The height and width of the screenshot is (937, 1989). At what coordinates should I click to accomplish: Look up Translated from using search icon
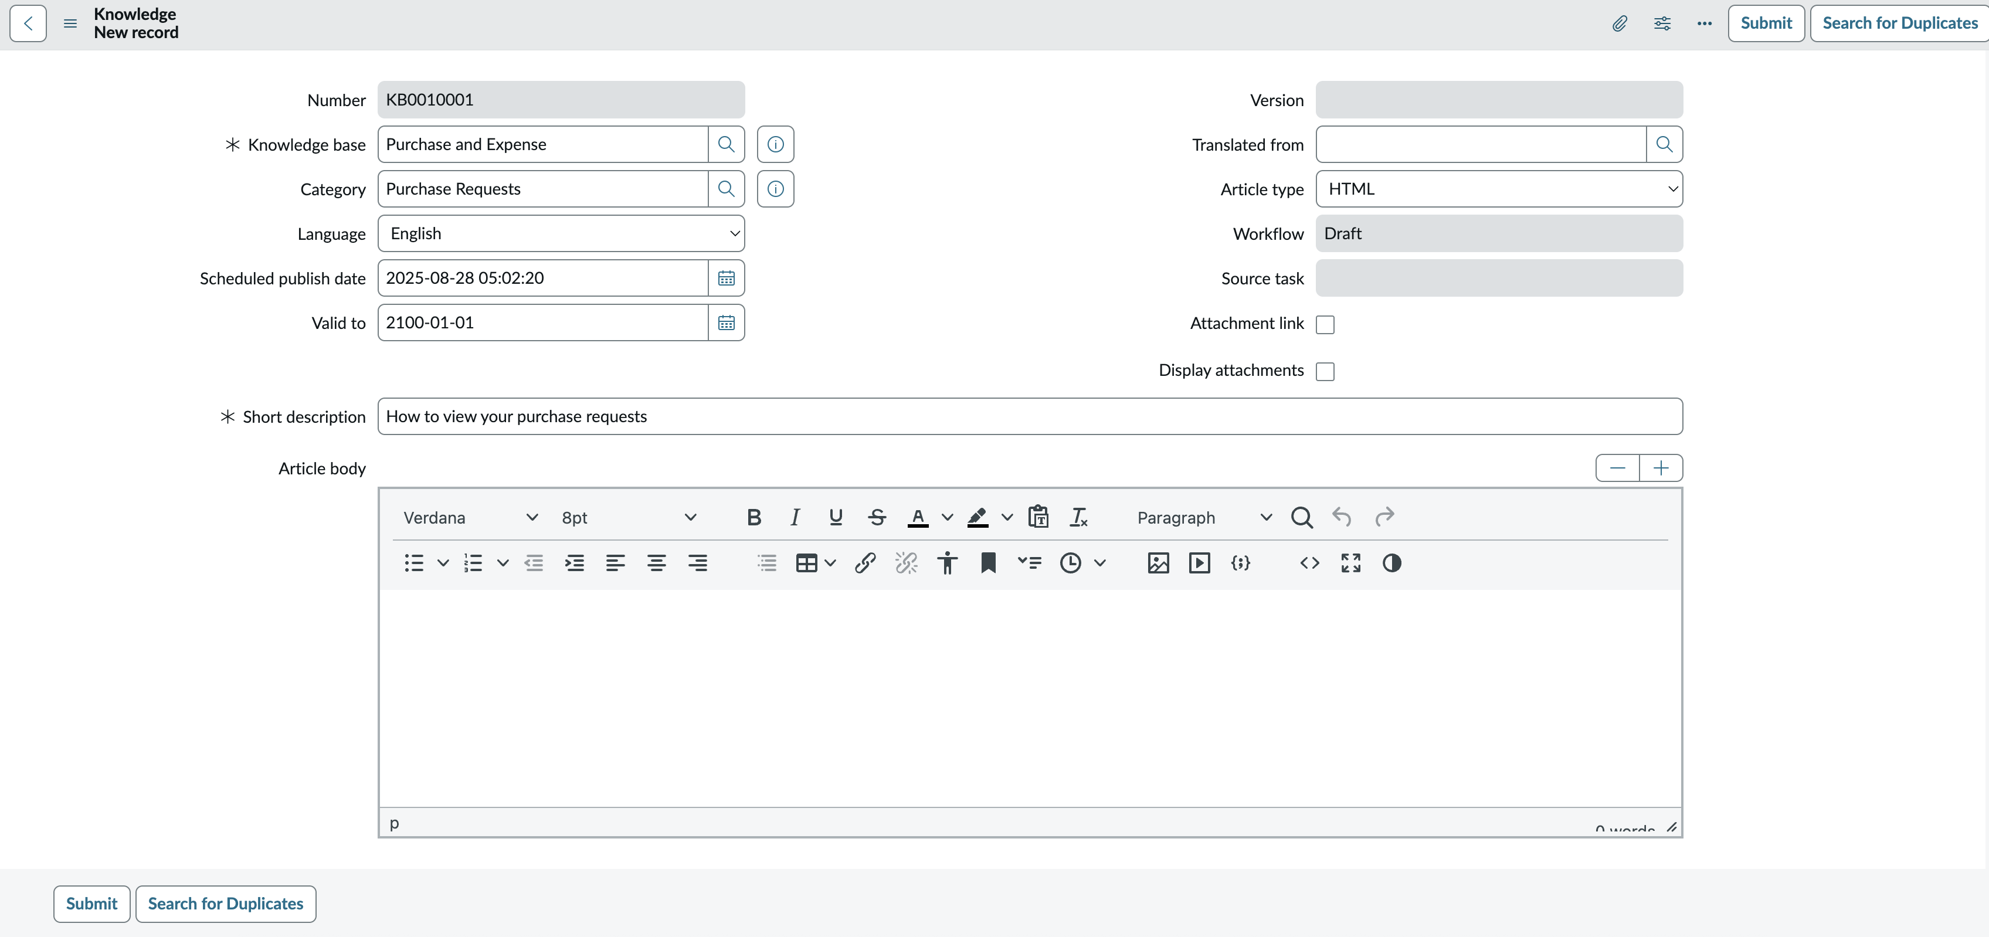coord(1664,144)
